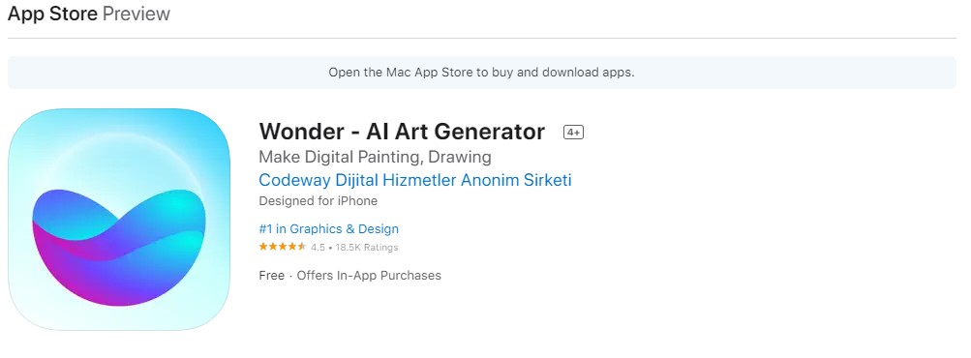
Task: Click the 4.5 rating score
Action: (x=318, y=247)
